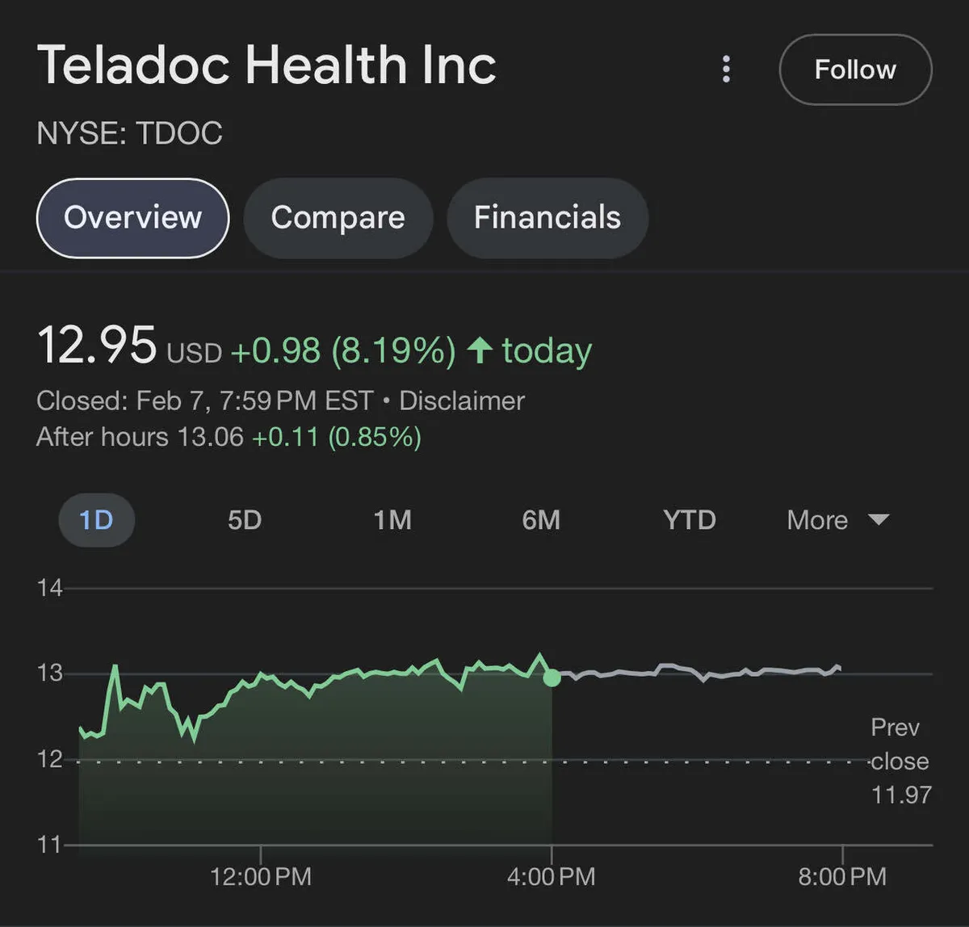Click the green up arrow next to today
The image size is (969, 927).
(x=480, y=350)
